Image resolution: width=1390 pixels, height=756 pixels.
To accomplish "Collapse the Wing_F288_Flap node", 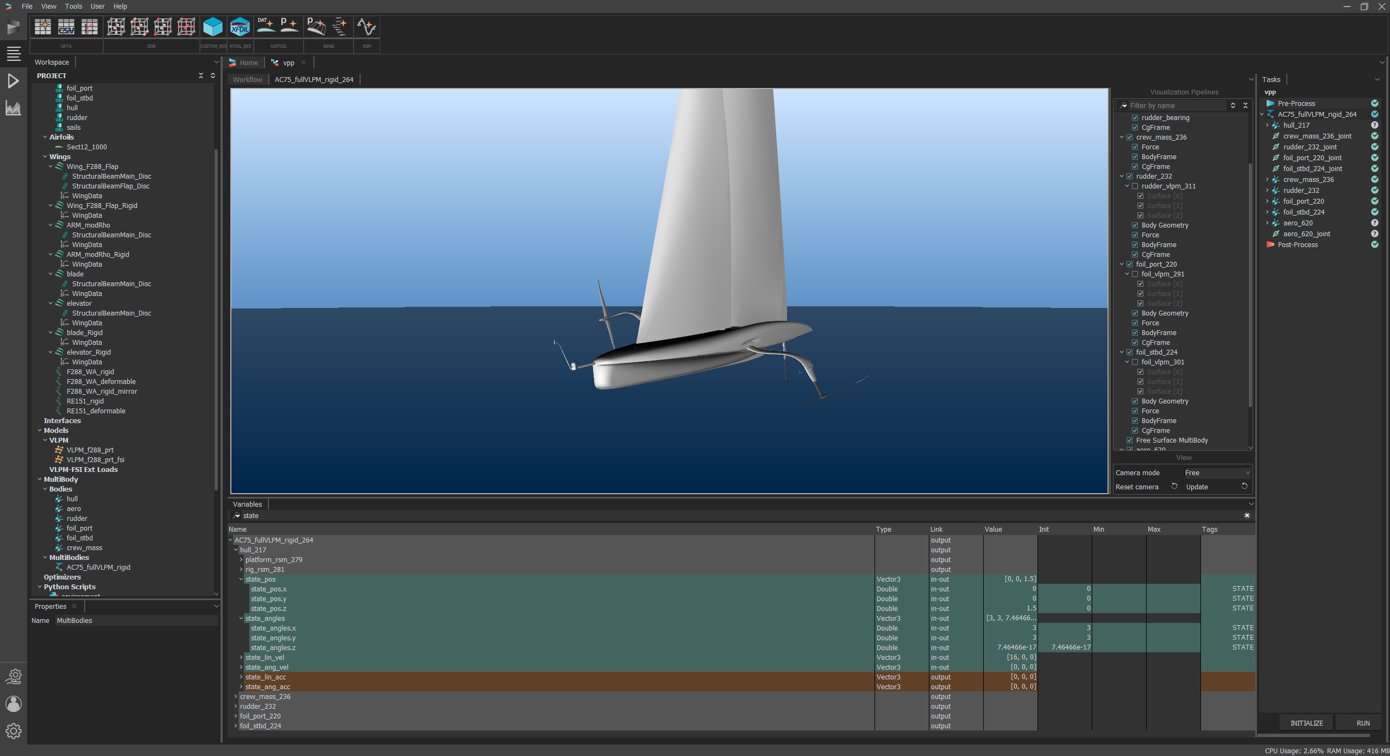I will pyautogui.click(x=51, y=166).
